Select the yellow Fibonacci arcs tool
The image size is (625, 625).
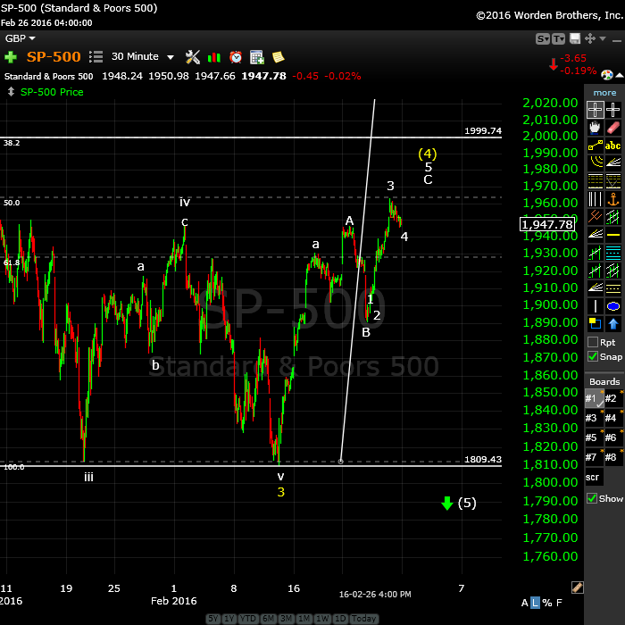click(x=595, y=162)
